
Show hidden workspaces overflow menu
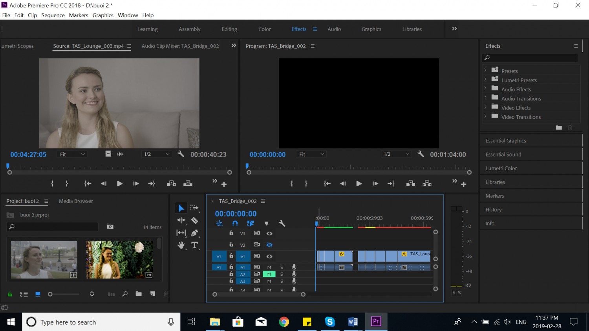[454, 29]
